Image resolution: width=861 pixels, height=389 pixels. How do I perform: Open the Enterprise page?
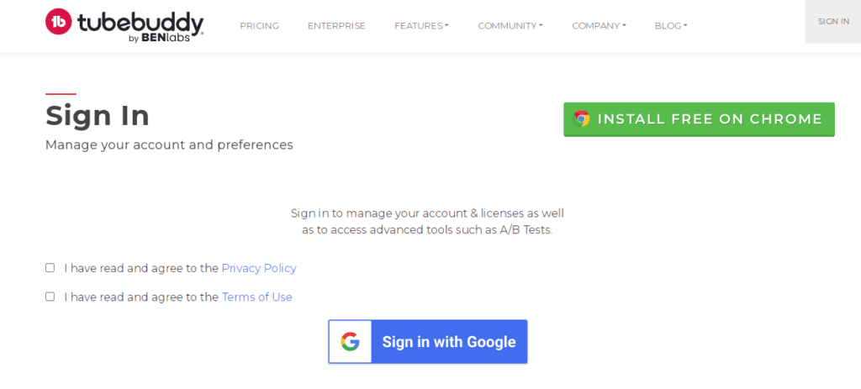coord(336,26)
